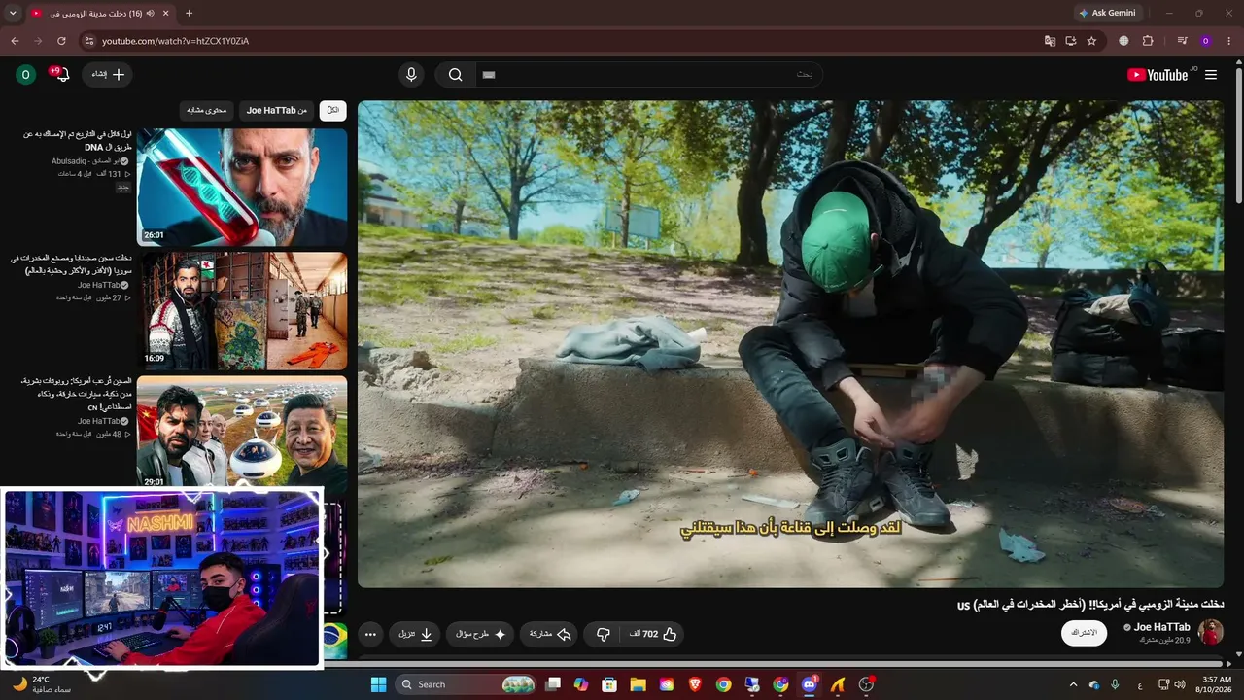This screenshot has width=1244, height=700.
Task: Visit the Abulsadiq channel link
Action: [x=90, y=161]
